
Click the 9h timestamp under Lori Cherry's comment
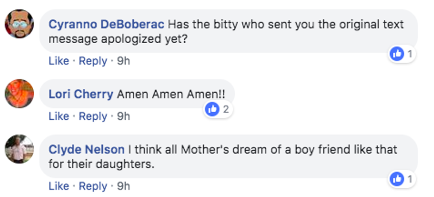coord(123,116)
